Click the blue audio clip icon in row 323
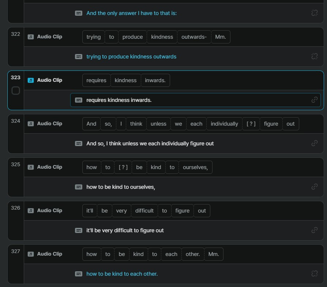327x287 pixels. tap(31, 80)
